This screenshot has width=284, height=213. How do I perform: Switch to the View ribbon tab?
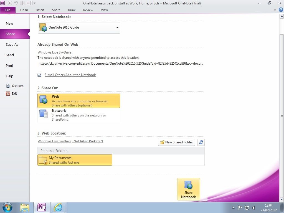click(104, 10)
